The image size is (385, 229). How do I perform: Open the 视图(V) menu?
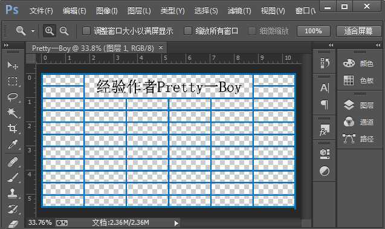(x=273, y=11)
